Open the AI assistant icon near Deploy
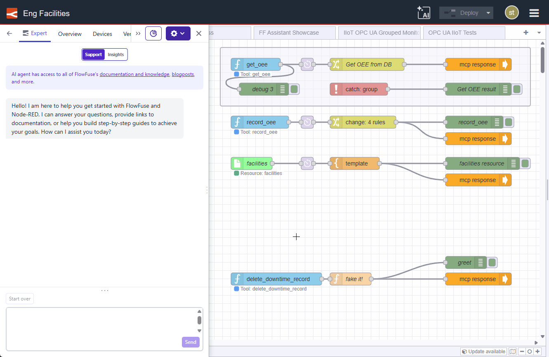Viewport: 549px width, 357px height. click(424, 13)
